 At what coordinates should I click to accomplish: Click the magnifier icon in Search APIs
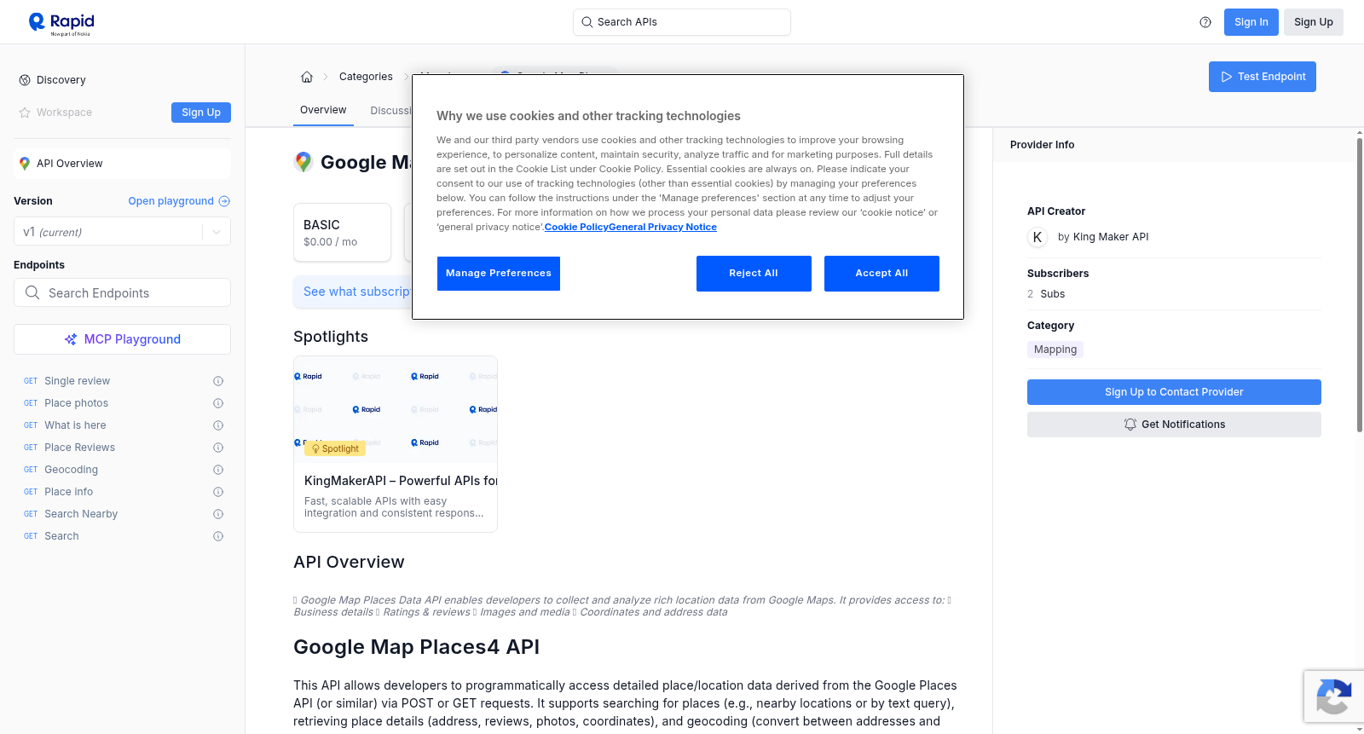pyautogui.click(x=587, y=22)
